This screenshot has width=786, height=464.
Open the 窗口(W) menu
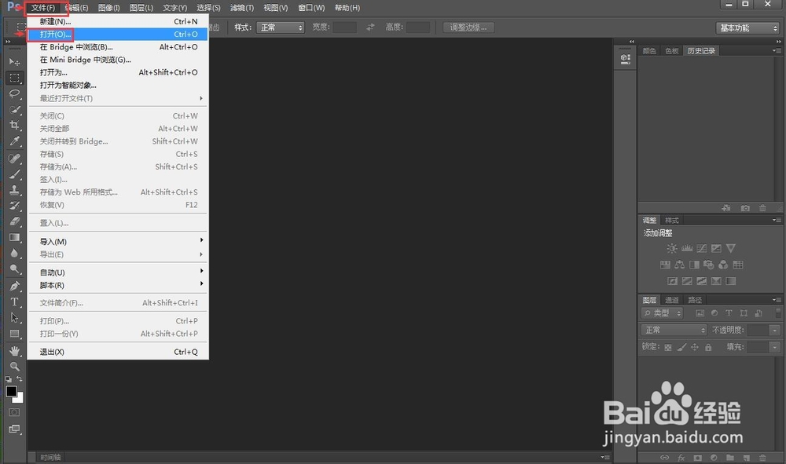point(311,8)
